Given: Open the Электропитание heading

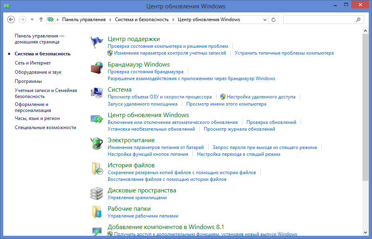Looking at the screenshot, I should 131,140.
